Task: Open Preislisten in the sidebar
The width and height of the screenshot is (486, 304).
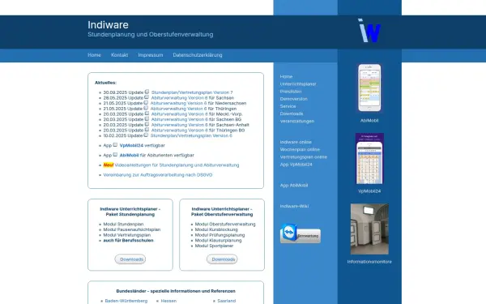Action: [x=291, y=91]
